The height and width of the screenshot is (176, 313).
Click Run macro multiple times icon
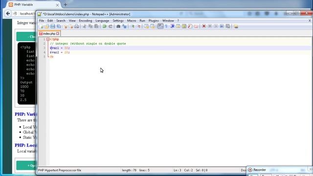[222, 26]
